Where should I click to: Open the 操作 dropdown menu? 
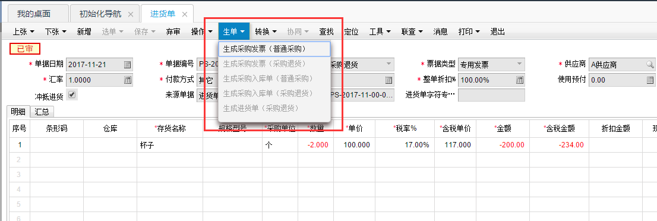tap(202, 31)
